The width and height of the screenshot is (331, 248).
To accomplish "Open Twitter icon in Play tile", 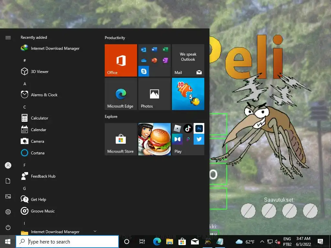I will point(199,139).
